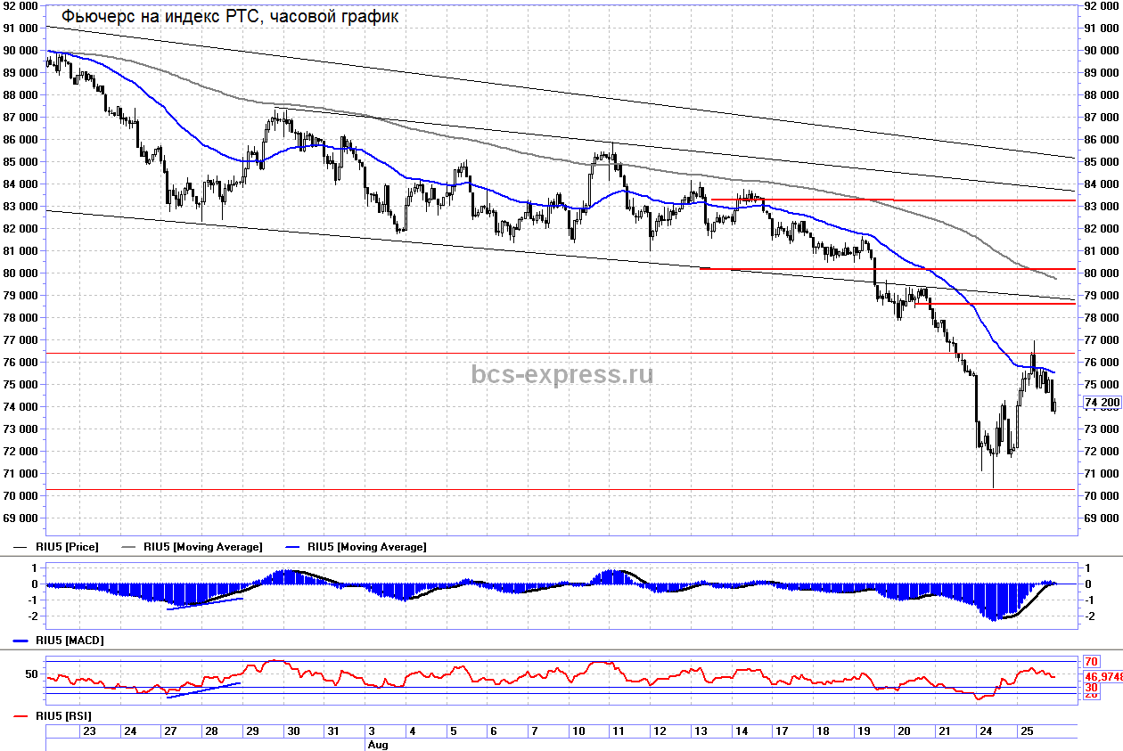The image size is (1123, 751).
Task: Select date 29 on the time axis
Action: (x=252, y=731)
